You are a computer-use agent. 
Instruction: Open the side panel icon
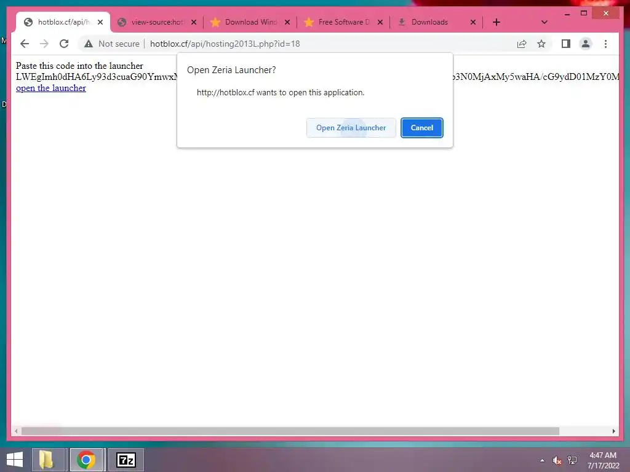pyautogui.click(x=566, y=44)
